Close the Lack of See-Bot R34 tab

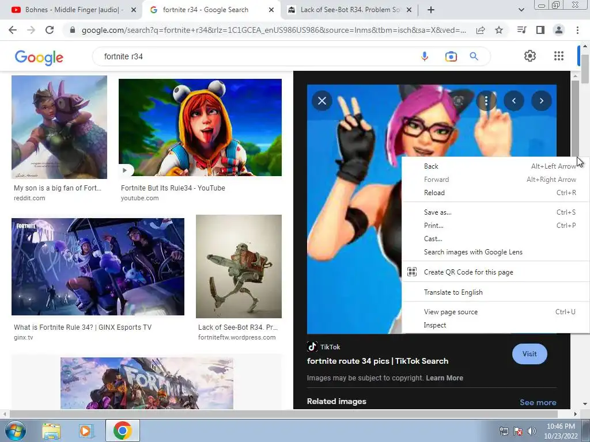[x=410, y=10]
